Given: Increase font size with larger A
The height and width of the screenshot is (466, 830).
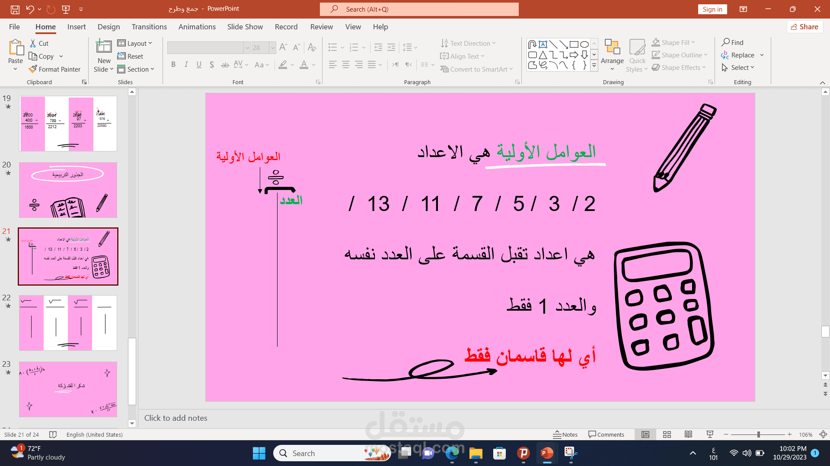Looking at the screenshot, I should pyautogui.click(x=283, y=47).
